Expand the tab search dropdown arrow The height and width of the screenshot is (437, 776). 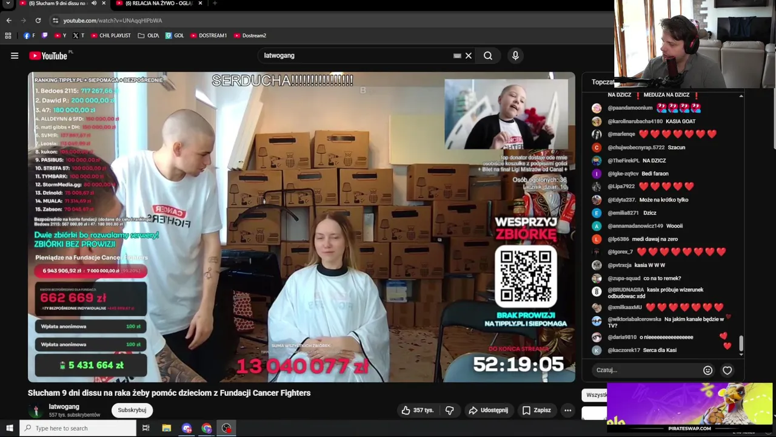click(8, 4)
